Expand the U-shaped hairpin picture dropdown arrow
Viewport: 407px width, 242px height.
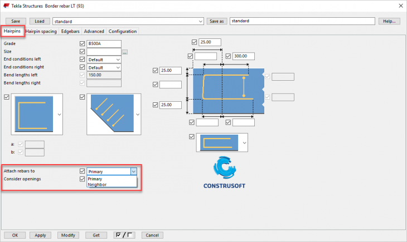coord(244,143)
